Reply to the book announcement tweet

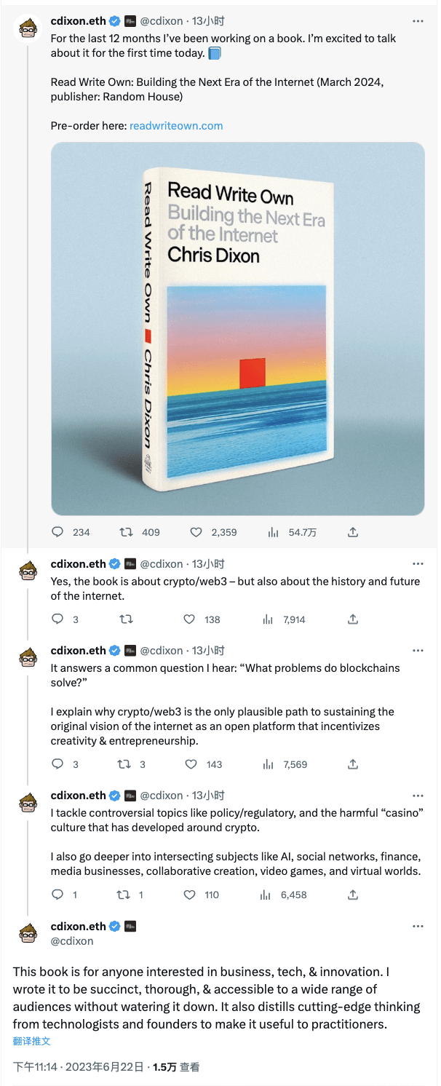coord(57,532)
